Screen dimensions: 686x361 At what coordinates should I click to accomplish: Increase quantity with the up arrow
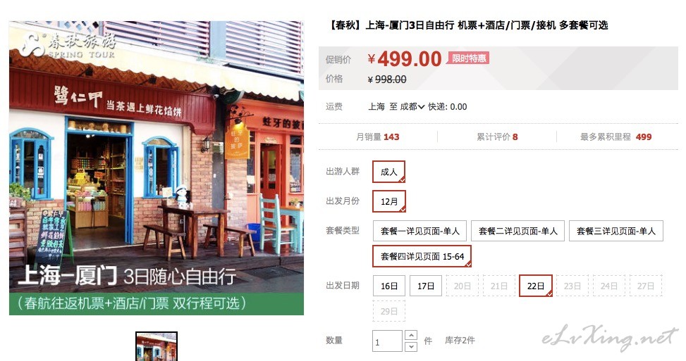coord(411,335)
